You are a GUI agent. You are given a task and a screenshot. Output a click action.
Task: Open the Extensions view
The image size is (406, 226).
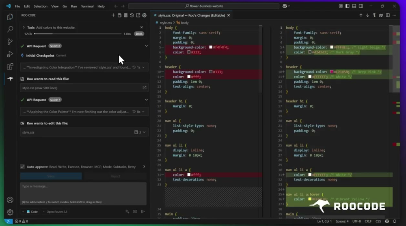[10, 67]
